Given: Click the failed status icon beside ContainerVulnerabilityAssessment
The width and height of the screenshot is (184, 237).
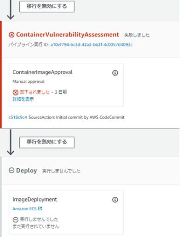Looking at the screenshot, I should [x=11, y=35].
